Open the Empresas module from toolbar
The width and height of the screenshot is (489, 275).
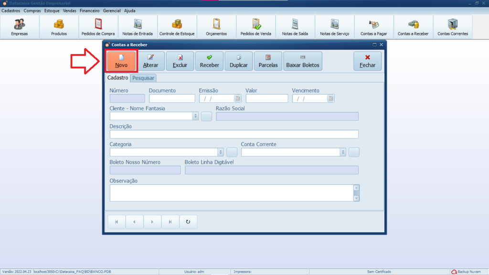[20, 27]
